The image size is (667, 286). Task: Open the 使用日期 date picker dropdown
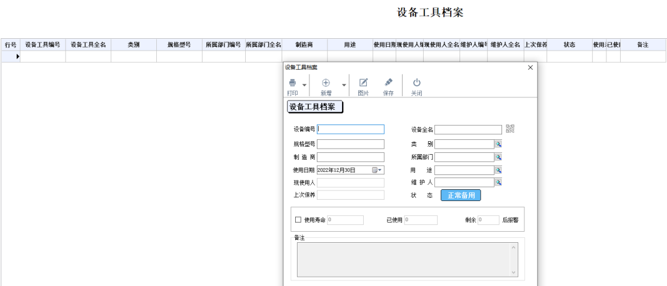pos(378,170)
